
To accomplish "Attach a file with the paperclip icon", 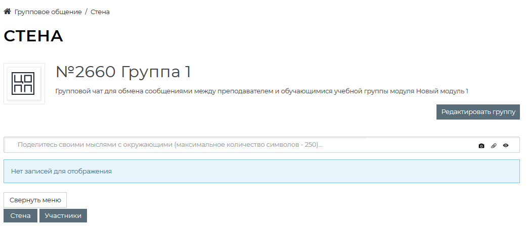I will [x=494, y=146].
